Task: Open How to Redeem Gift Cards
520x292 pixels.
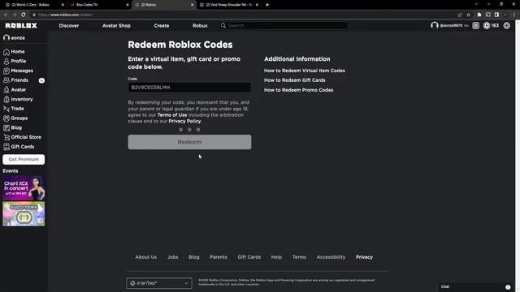Action: [x=294, y=80]
